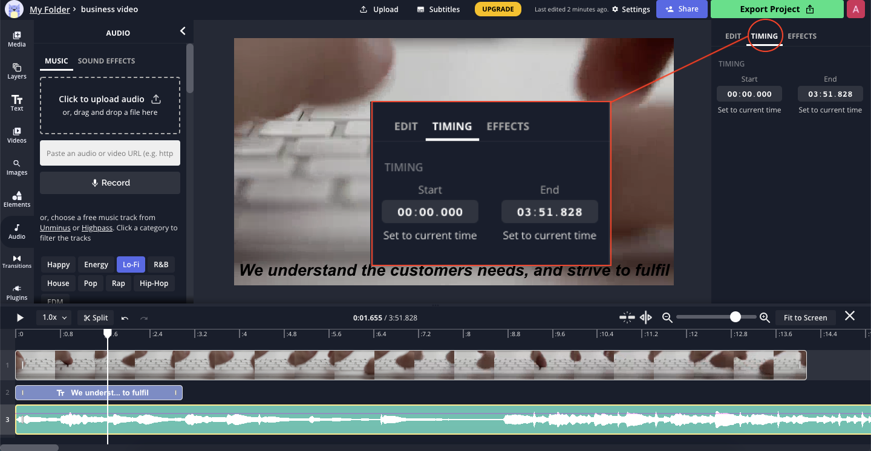Collapse the Audio panel with chevron

[x=183, y=31]
